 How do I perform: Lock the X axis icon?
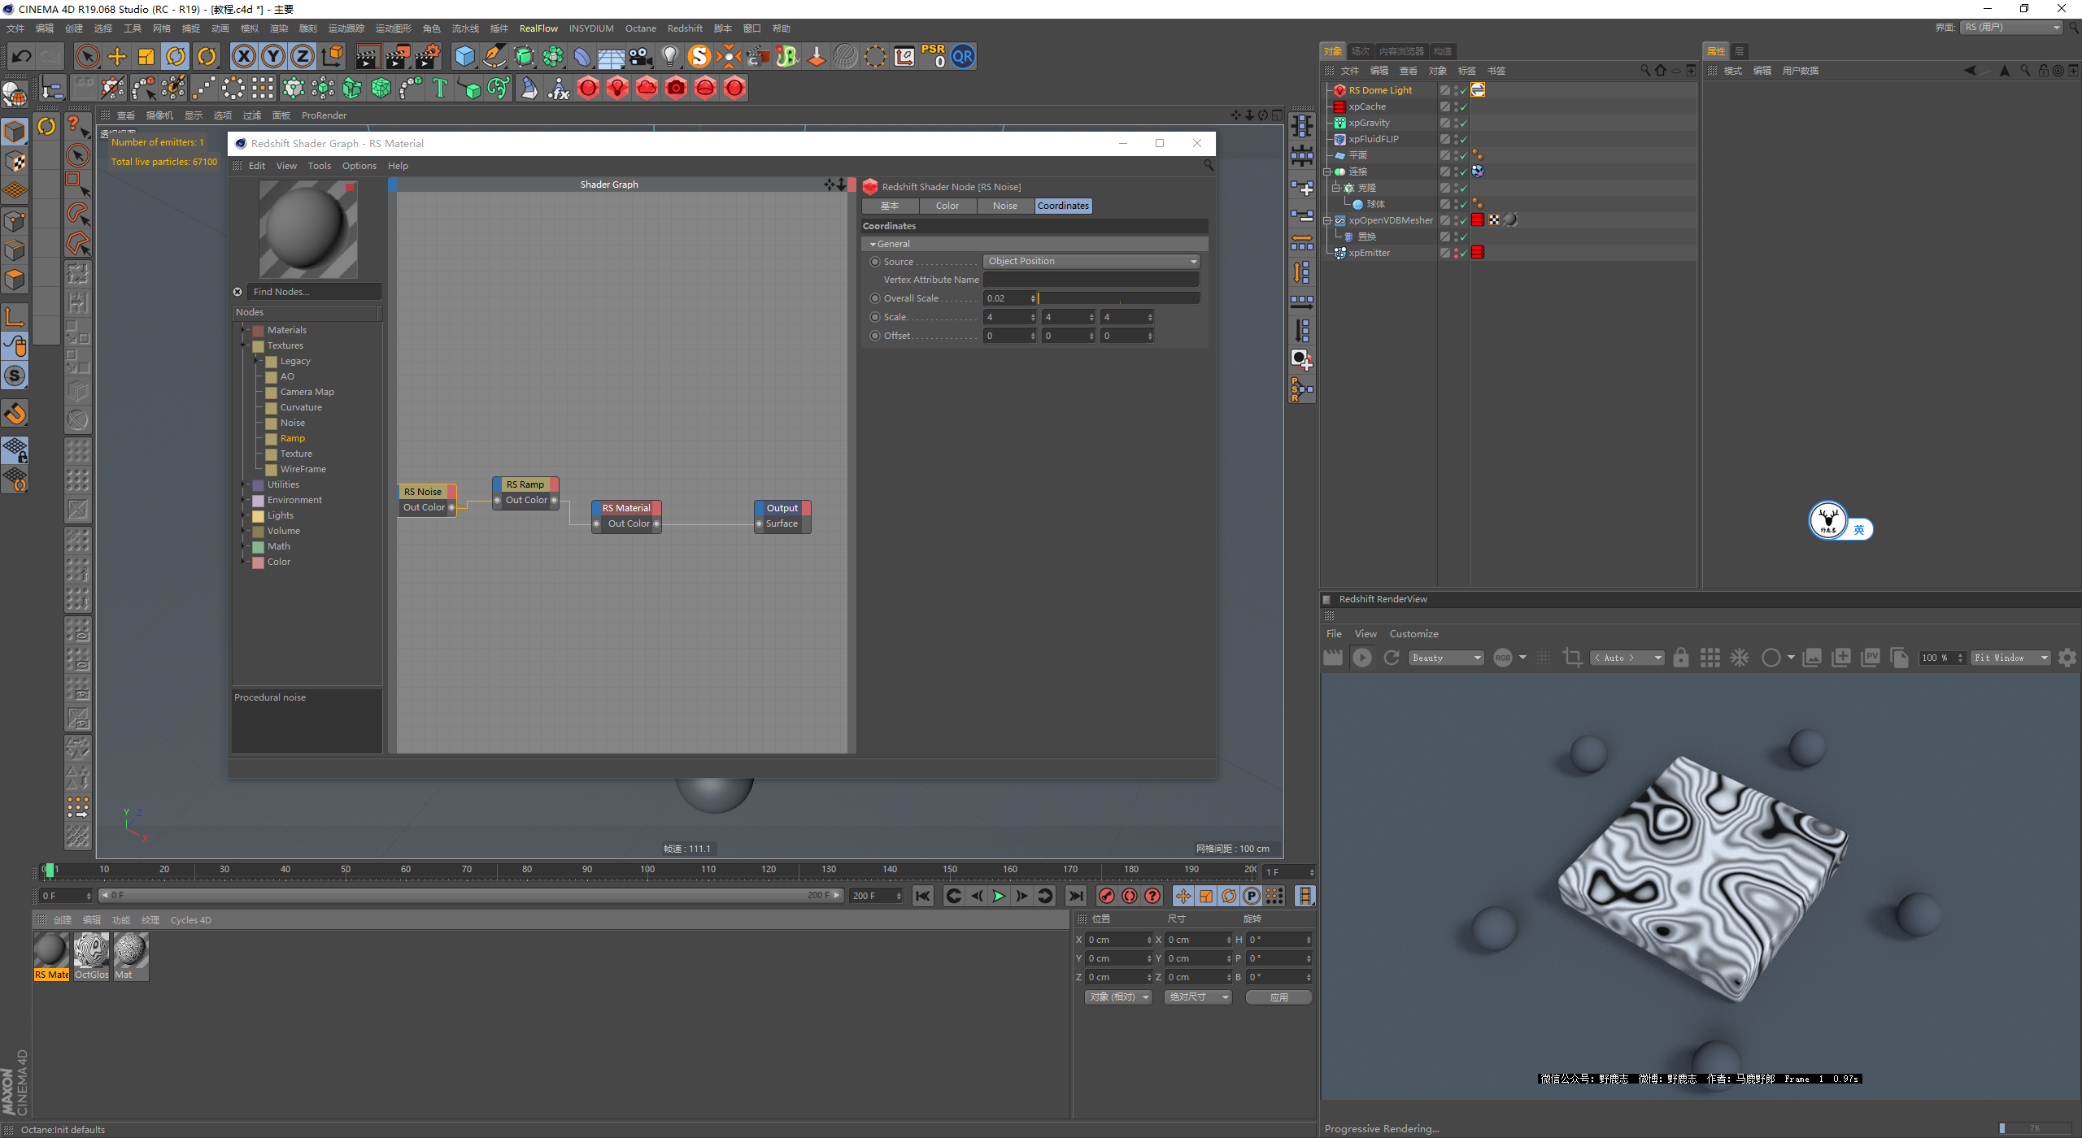(x=243, y=56)
